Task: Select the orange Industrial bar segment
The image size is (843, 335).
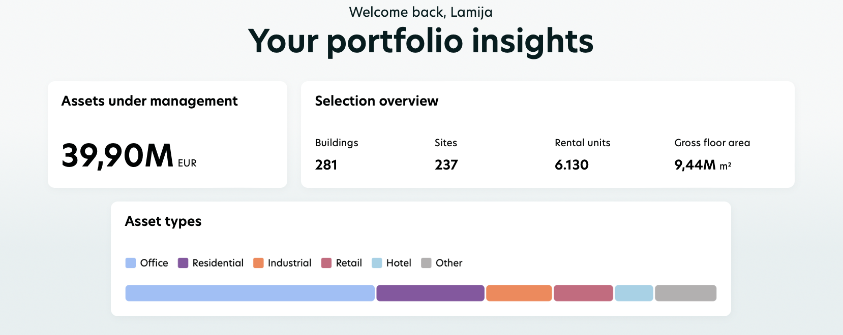Action: coord(519,293)
